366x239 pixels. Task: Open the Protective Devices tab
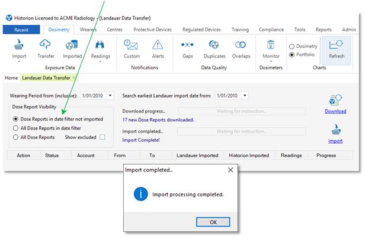pos(152,30)
